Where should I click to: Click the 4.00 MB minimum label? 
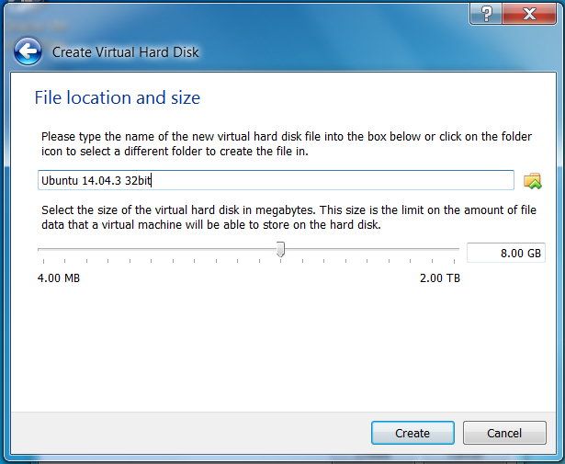click(59, 278)
